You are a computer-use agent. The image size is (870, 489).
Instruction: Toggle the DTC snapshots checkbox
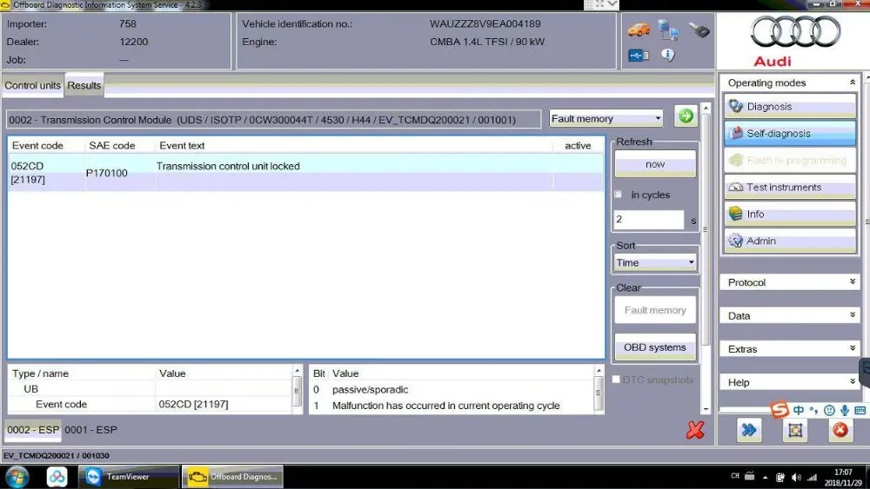(616, 380)
